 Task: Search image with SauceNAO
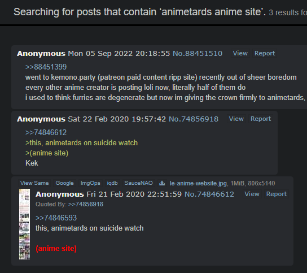tap(138, 183)
